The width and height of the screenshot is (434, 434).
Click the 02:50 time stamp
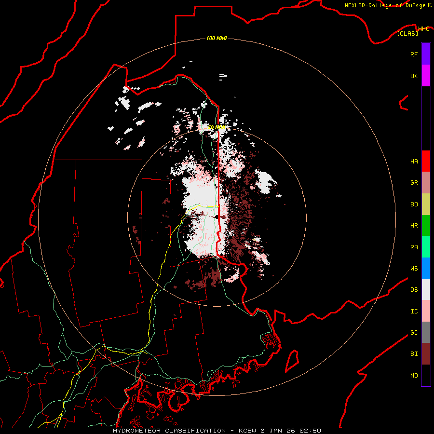pyautogui.click(x=310, y=431)
